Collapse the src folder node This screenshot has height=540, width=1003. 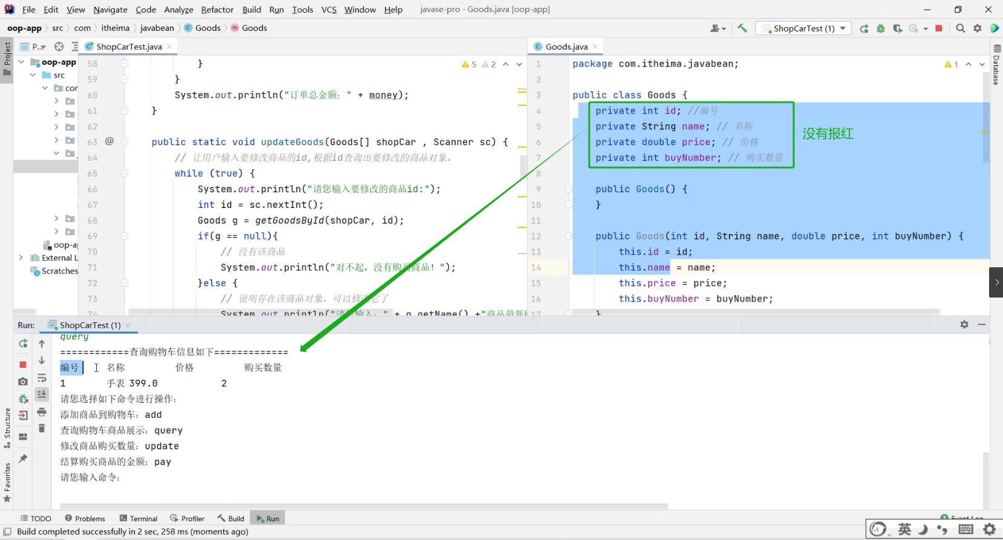pyautogui.click(x=33, y=75)
